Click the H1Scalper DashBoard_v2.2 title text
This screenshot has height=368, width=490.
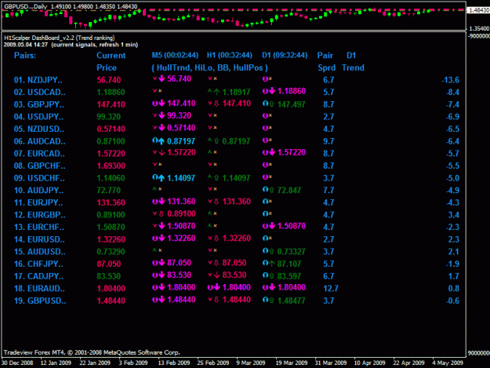point(60,38)
